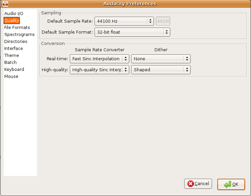This screenshot has height=196, width=251.
Task: Click the "Sample Rate Converter" column heading
Action: tap(100, 50)
